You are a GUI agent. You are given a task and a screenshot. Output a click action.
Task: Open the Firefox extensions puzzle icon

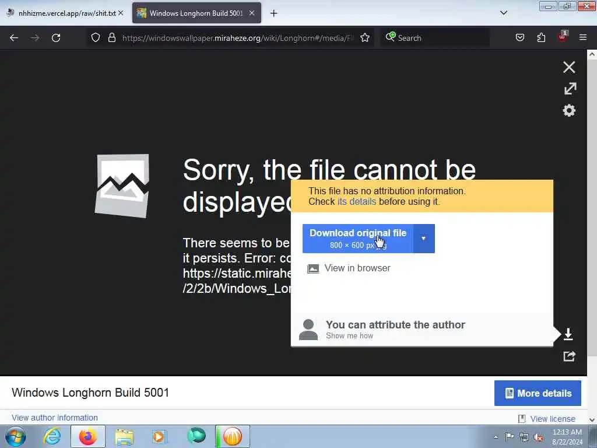541,37
